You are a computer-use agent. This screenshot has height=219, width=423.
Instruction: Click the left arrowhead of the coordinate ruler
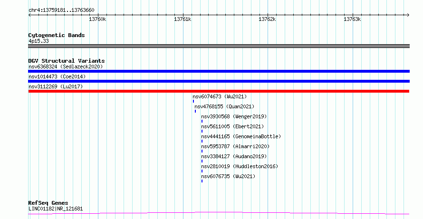pyautogui.click(x=29, y=15)
